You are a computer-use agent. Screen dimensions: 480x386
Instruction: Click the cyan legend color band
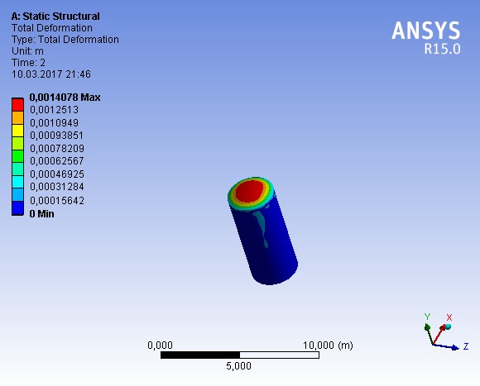(17, 182)
